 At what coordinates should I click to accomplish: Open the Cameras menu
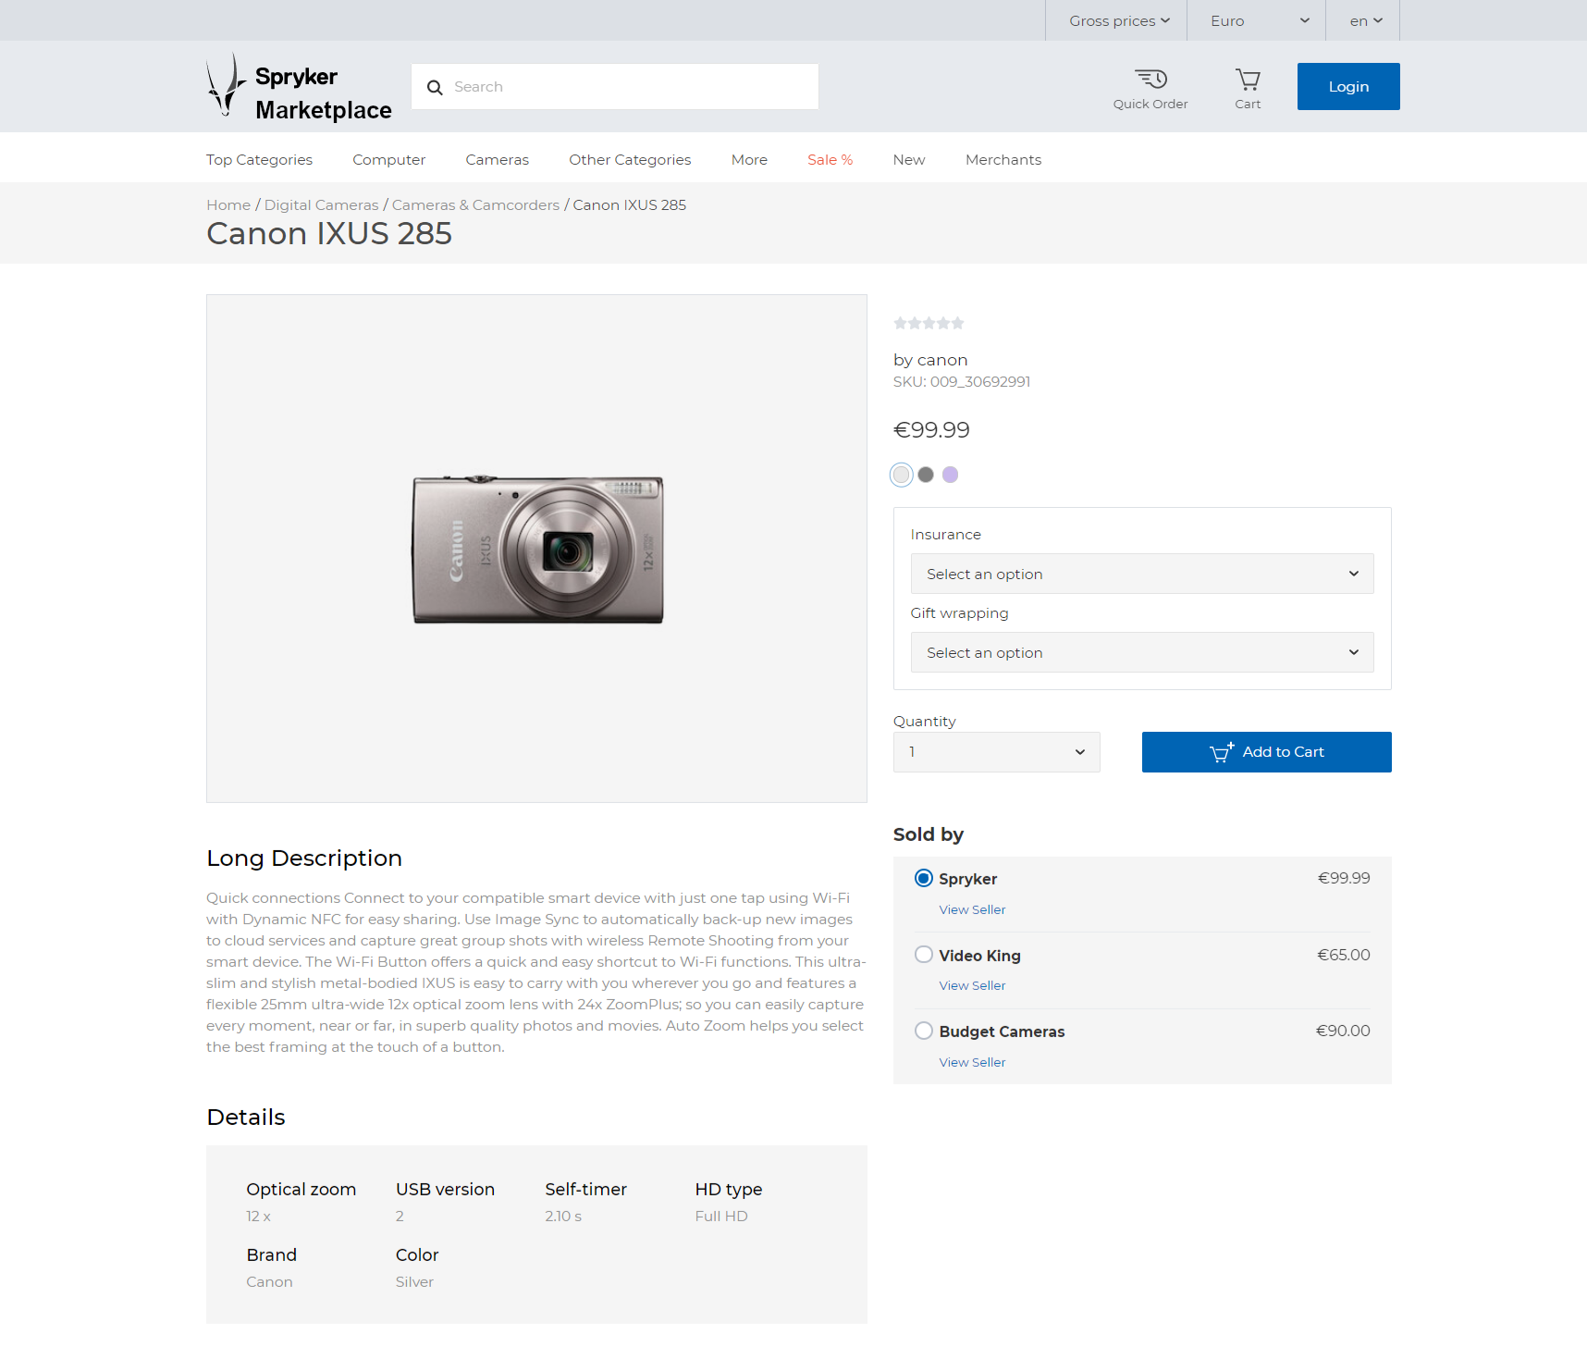pyautogui.click(x=497, y=160)
